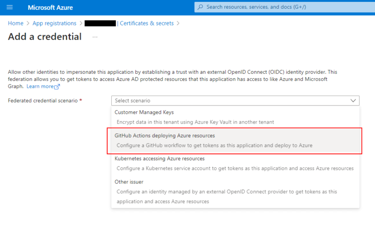375x225 pixels.
Task: Click the Select scenario combo box field
Action: tap(229, 101)
